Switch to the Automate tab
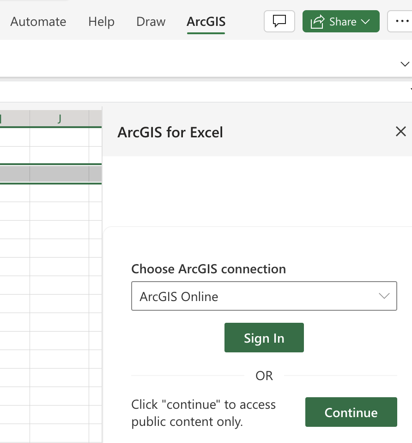Screen dimensions: 412x443 (x=38, y=22)
